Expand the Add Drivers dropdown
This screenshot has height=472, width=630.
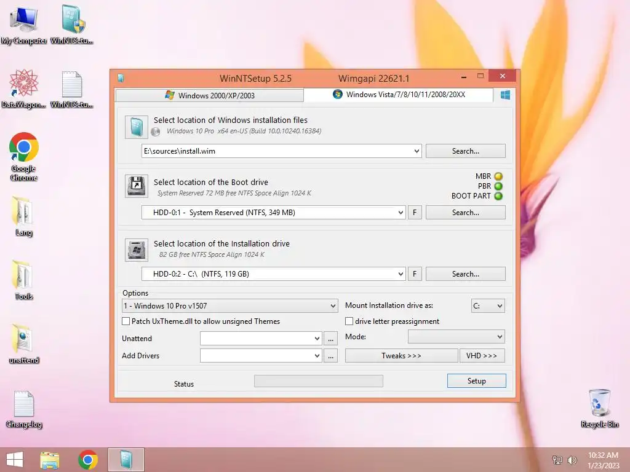pyautogui.click(x=317, y=356)
